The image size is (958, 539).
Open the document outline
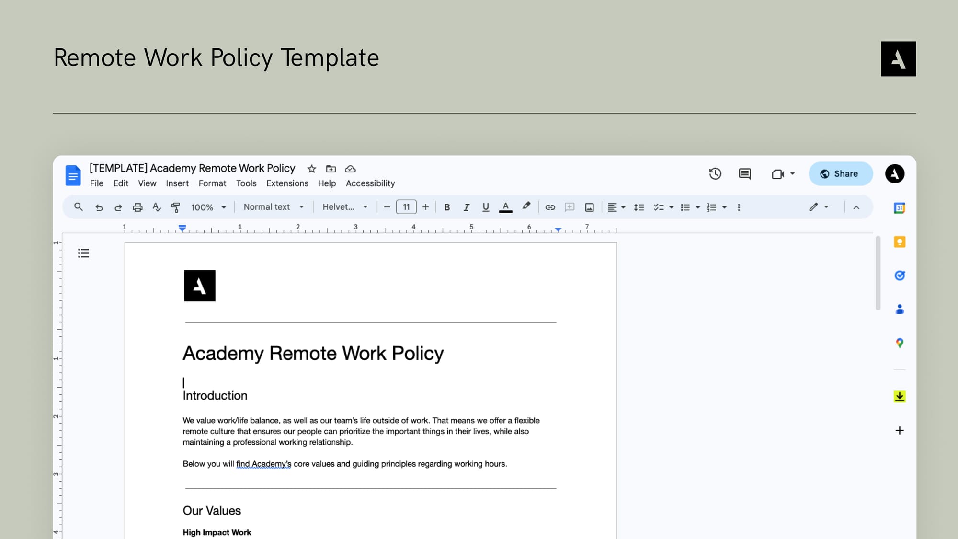pyautogui.click(x=83, y=253)
